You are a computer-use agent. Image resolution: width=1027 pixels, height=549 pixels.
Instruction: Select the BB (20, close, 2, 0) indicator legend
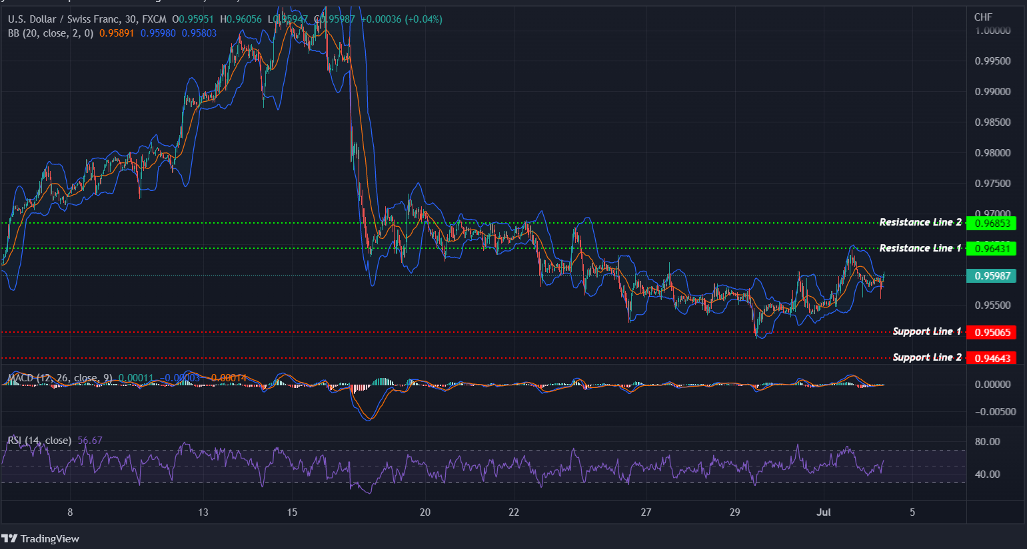pyautogui.click(x=50, y=33)
